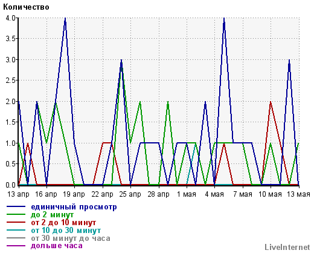Screen dimensions: 314x253
Task: Select the от 30 минут до часа label
Action: click(x=71, y=238)
